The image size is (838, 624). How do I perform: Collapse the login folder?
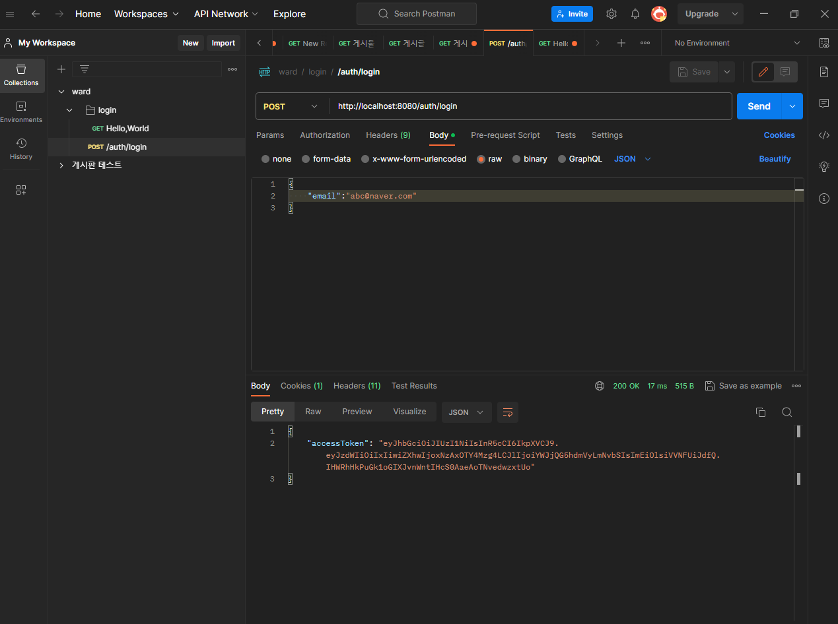pyautogui.click(x=69, y=110)
